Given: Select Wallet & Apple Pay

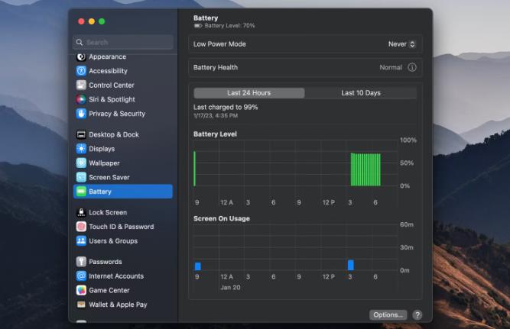Looking at the screenshot, I should pyautogui.click(x=123, y=305).
